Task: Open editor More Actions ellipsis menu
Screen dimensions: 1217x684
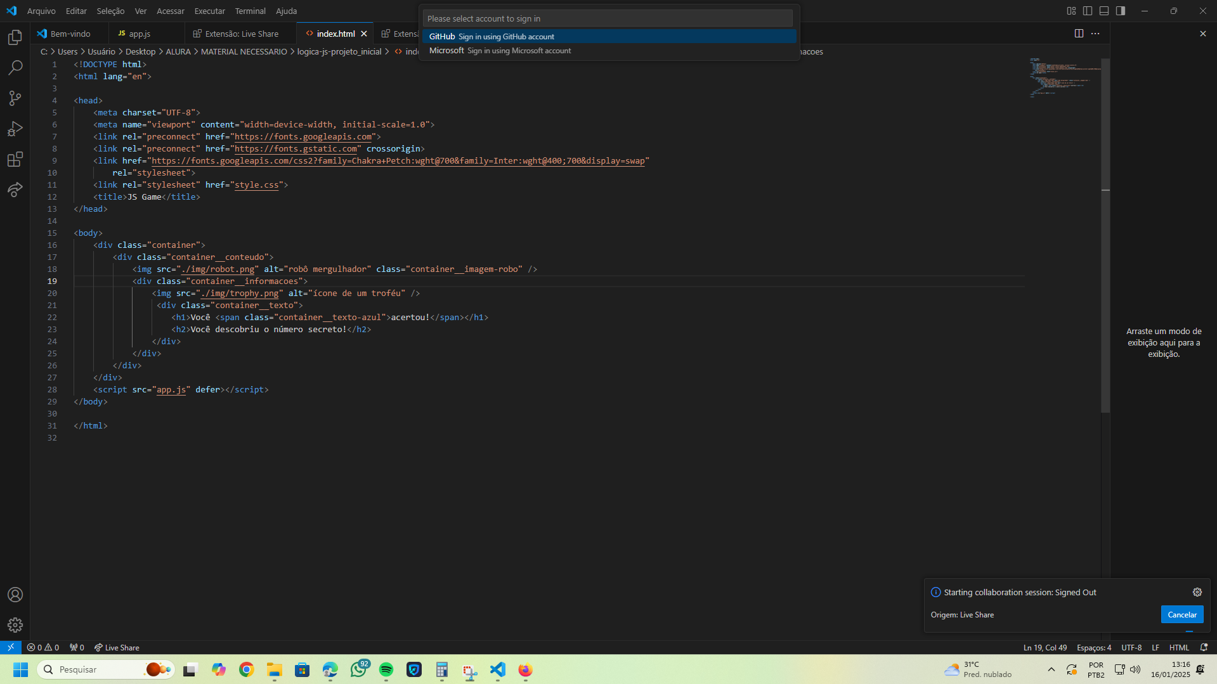Action: point(1095,34)
